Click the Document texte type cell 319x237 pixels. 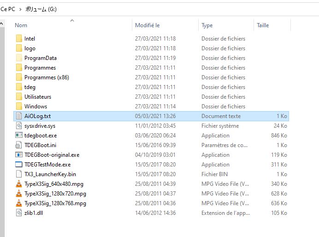221,116
